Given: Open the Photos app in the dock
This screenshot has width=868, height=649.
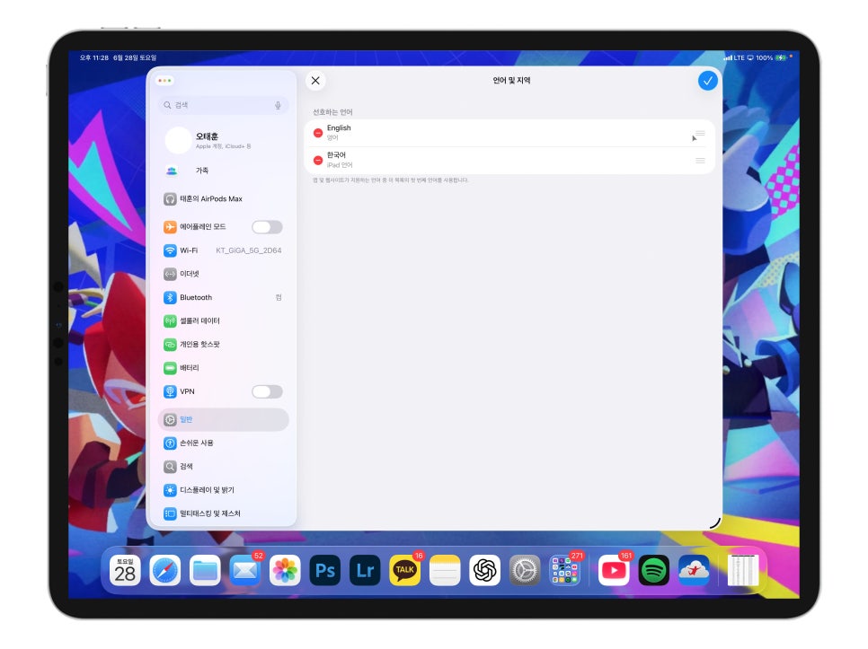Looking at the screenshot, I should pyautogui.click(x=285, y=571).
